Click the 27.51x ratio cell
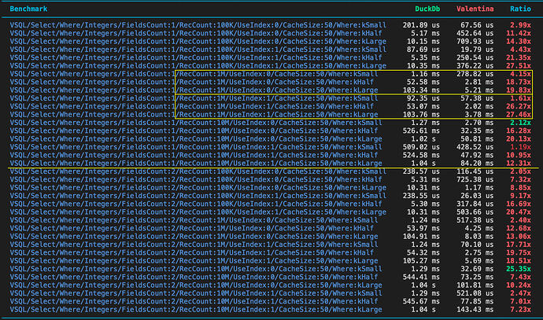 pos(519,66)
